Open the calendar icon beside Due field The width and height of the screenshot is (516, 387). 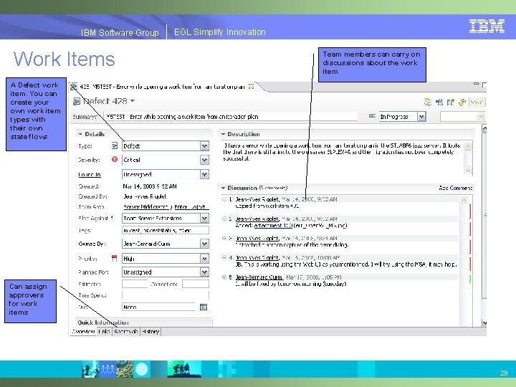click(x=204, y=307)
